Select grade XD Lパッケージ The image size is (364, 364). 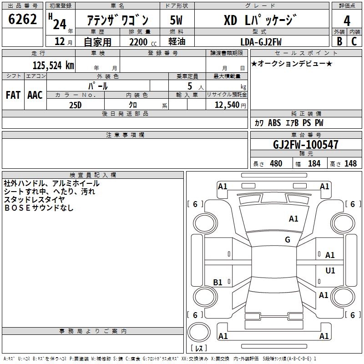(260, 20)
